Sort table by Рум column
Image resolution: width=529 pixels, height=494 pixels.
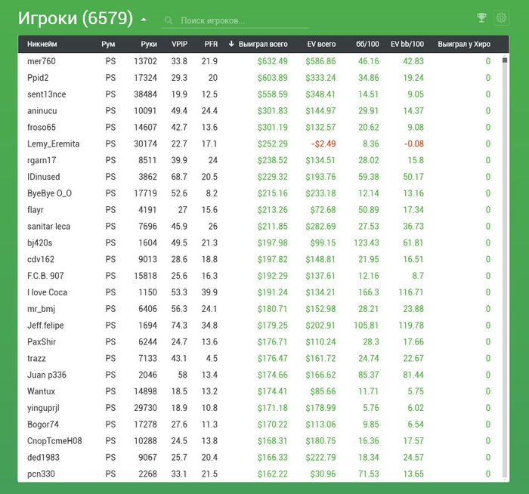coord(108,44)
